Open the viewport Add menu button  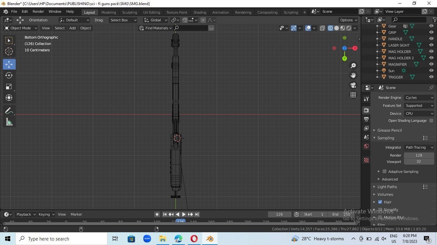pyautogui.click(x=72, y=28)
